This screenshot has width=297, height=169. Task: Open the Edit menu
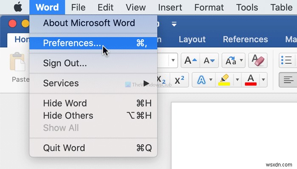tap(106, 7)
